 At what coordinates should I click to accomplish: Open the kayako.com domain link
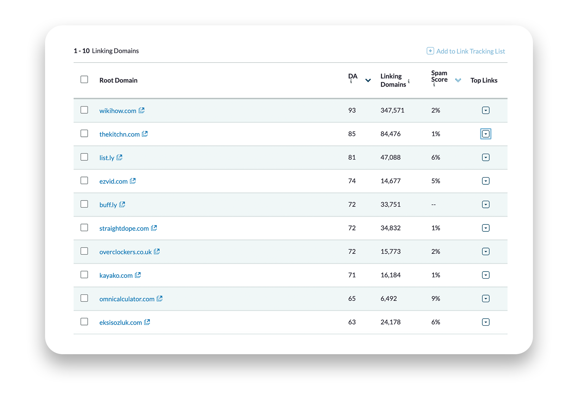[116, 275]
